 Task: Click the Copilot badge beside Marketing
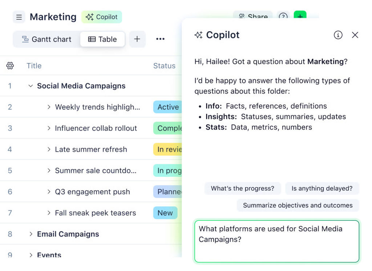pos(102,17)
